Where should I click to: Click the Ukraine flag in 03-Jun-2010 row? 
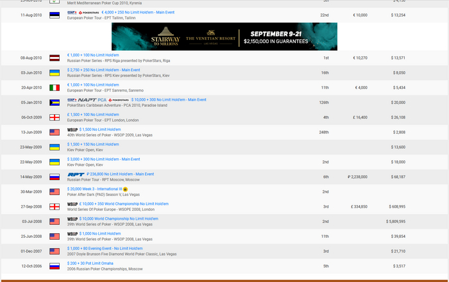click(55, 73)
